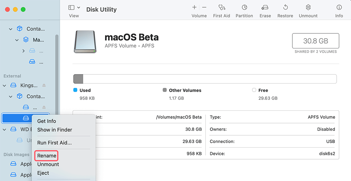Select the /Volumes/macOS Beta mount path
The image size is (351, 181).
point(179,117)
